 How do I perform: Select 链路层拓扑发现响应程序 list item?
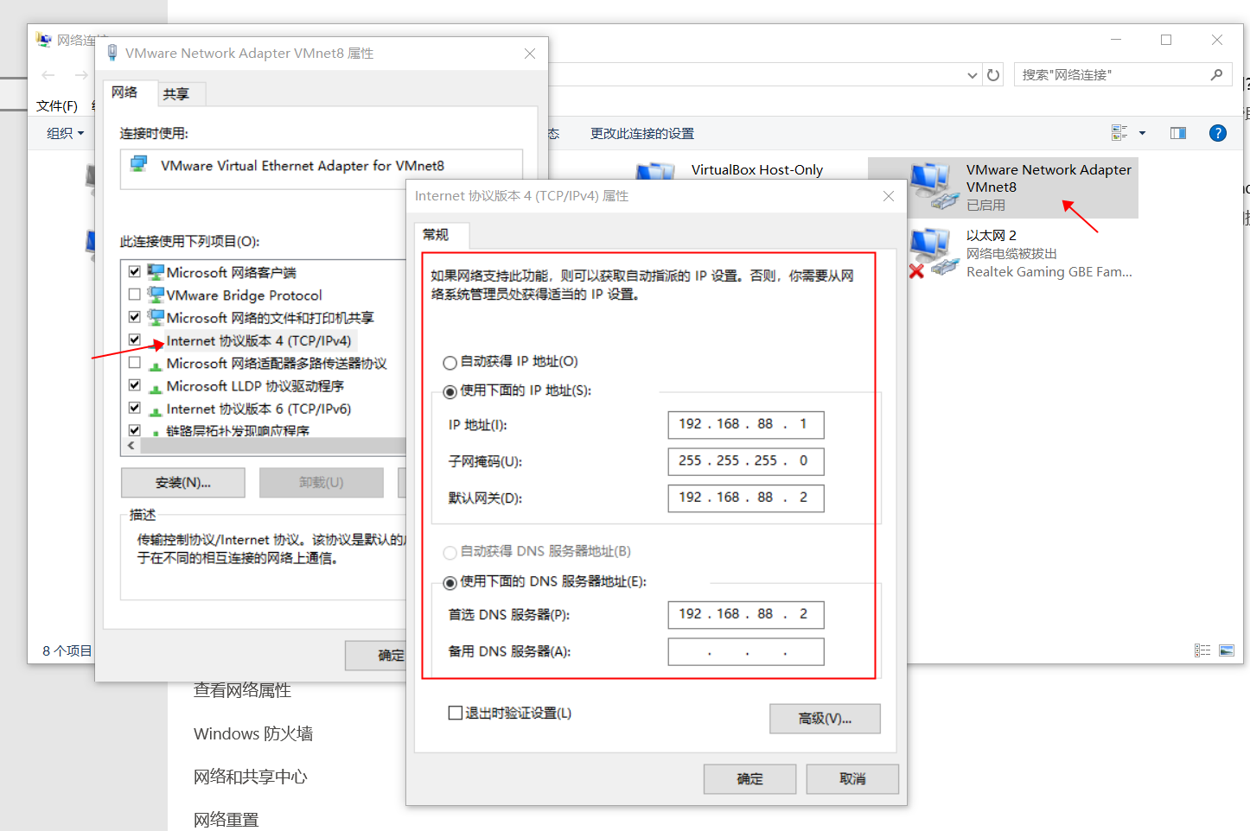pos(238,430)
